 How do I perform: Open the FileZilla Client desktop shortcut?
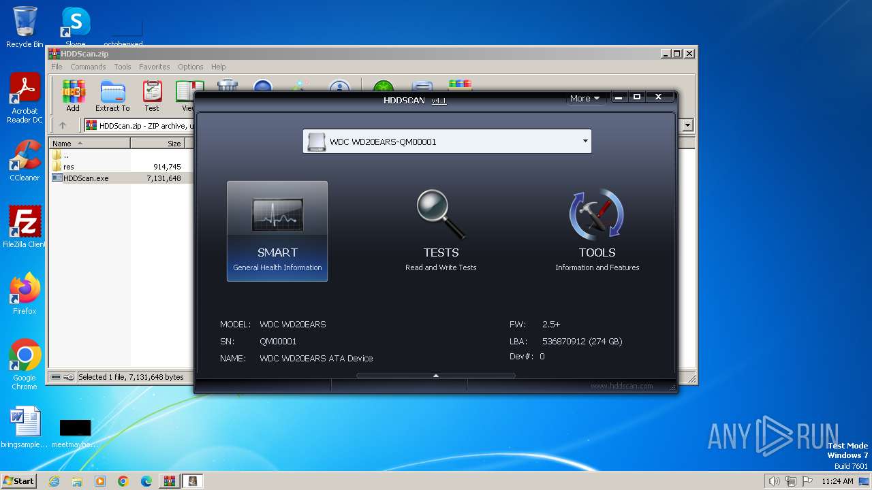pos(25,227)
